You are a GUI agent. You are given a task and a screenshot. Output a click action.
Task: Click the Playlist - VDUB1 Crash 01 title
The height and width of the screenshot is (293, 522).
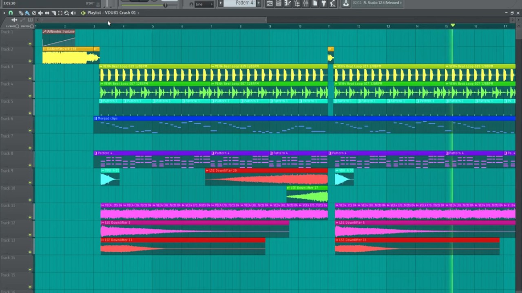[x=111, y=13]
